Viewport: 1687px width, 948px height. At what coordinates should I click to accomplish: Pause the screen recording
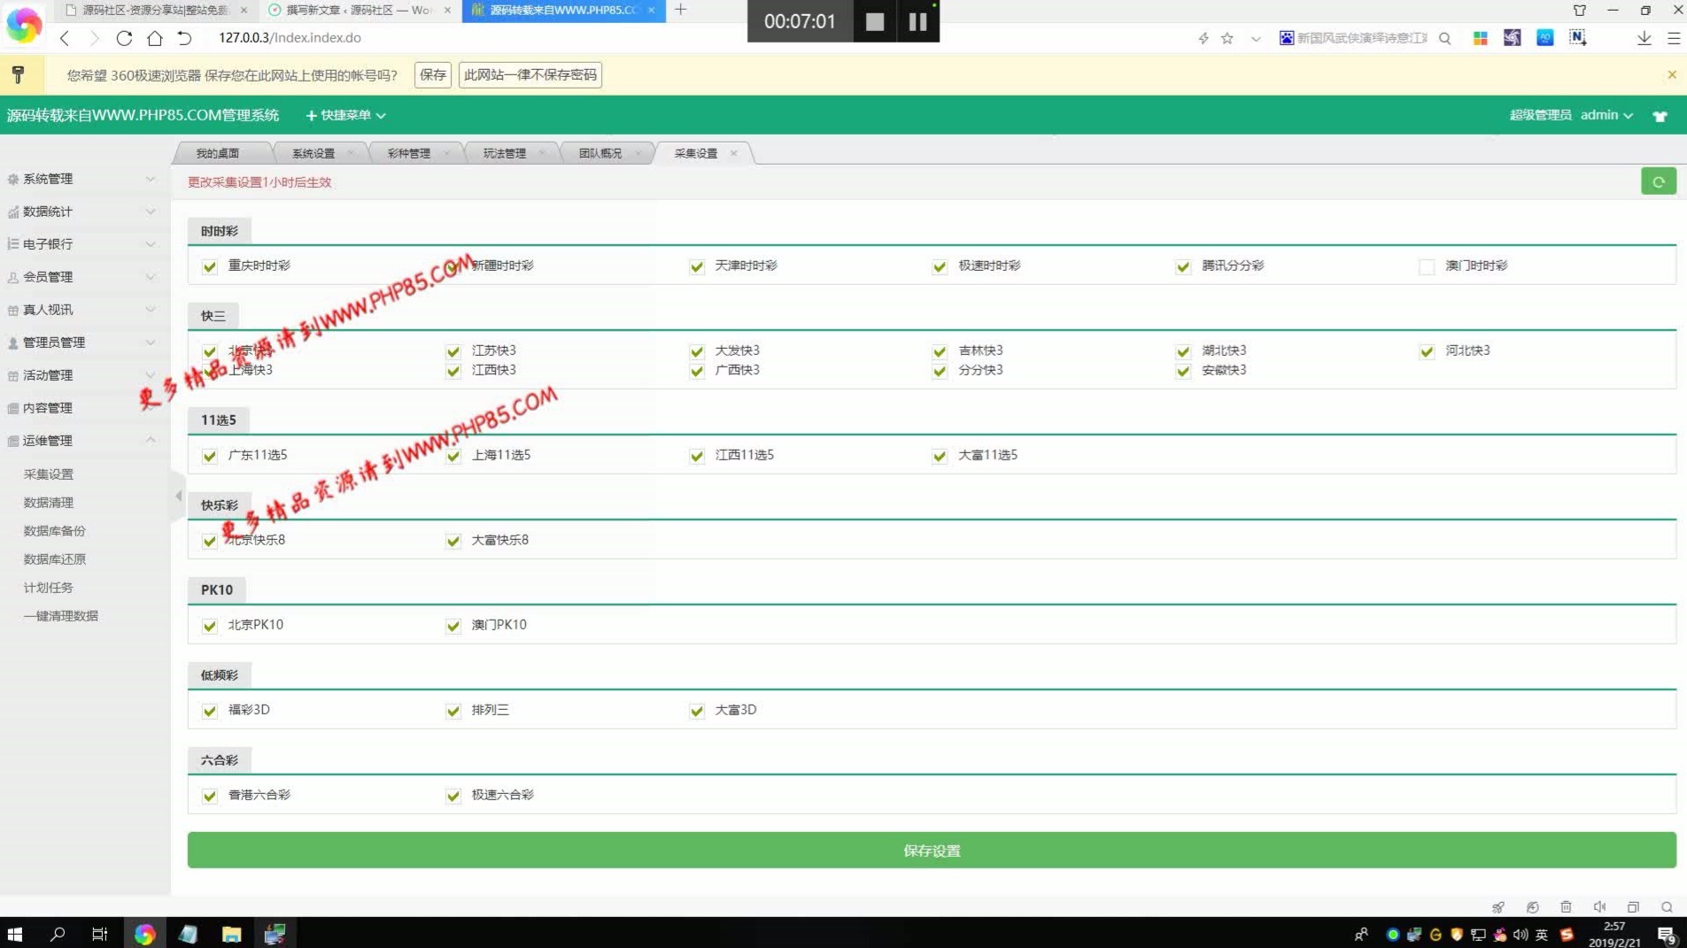917,21
